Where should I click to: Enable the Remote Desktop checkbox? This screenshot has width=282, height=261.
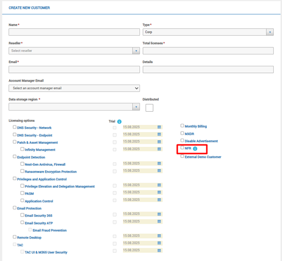tap(14, 237)
